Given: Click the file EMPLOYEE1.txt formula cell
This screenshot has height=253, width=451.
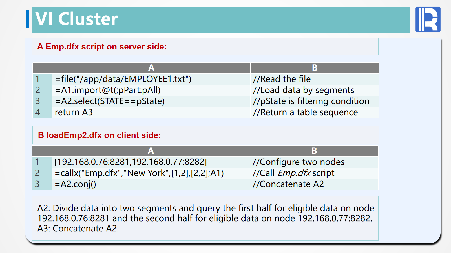Looking at the screenshot, I should point(123,79).
